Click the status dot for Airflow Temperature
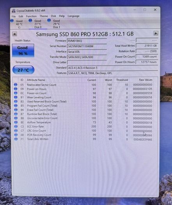This screenshot has width=172, height=205. 16,122
